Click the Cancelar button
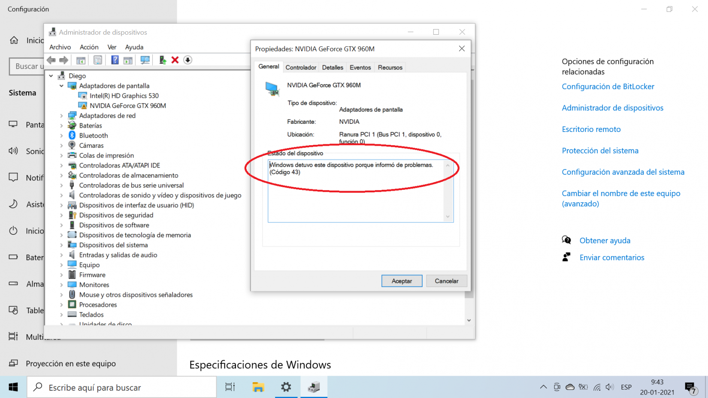Image resolution: width=708 pixels, height=398 pixels. coord(446,281)
